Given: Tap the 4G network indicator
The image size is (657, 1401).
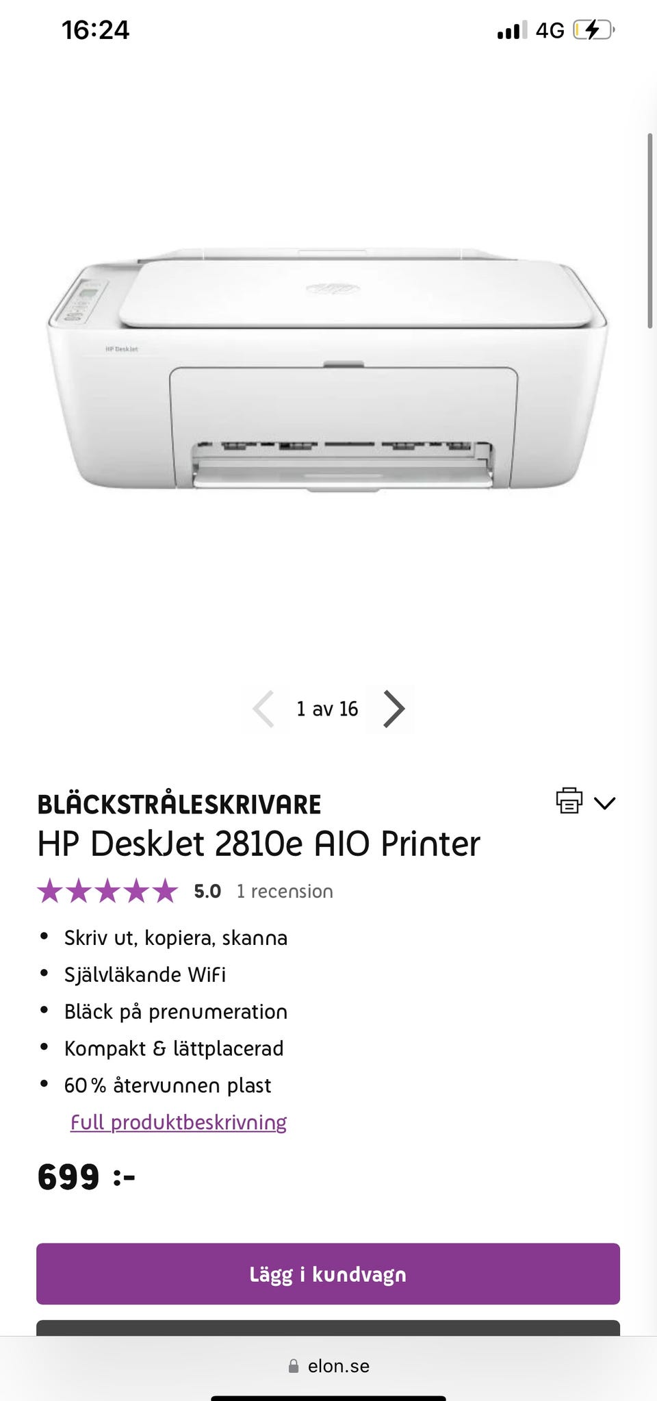Looking at the screenshot, I should tap(550, 30).
